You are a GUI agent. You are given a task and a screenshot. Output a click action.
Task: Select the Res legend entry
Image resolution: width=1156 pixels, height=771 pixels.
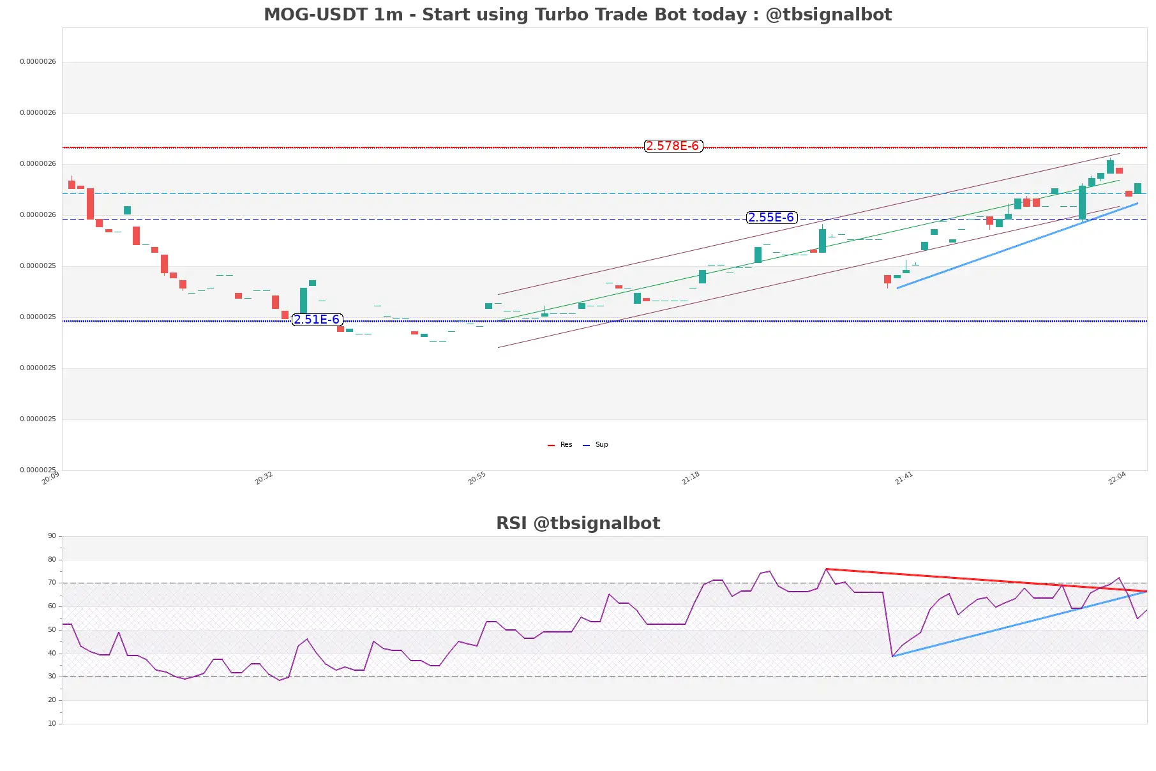click(x=560, y=445)
